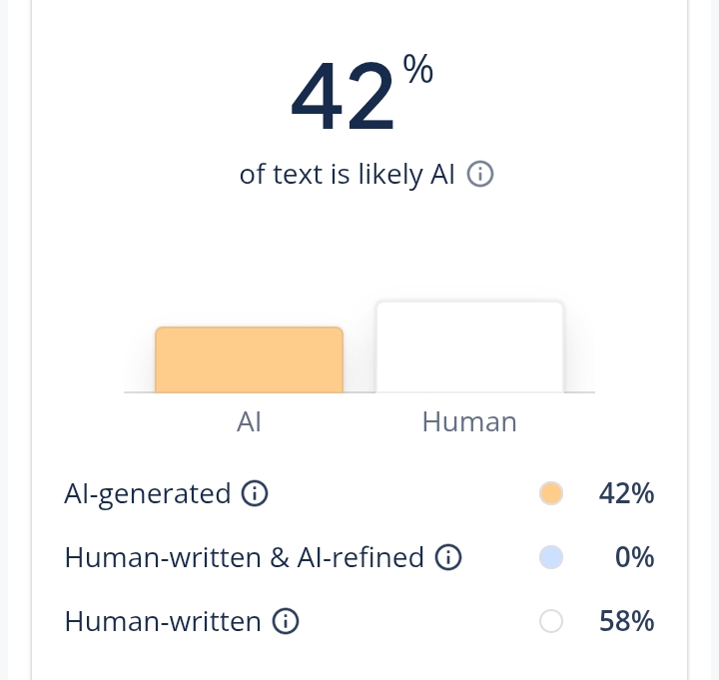Select the blue AI-refined color dot
719x680 pixels.
click(x=550, y=557)
